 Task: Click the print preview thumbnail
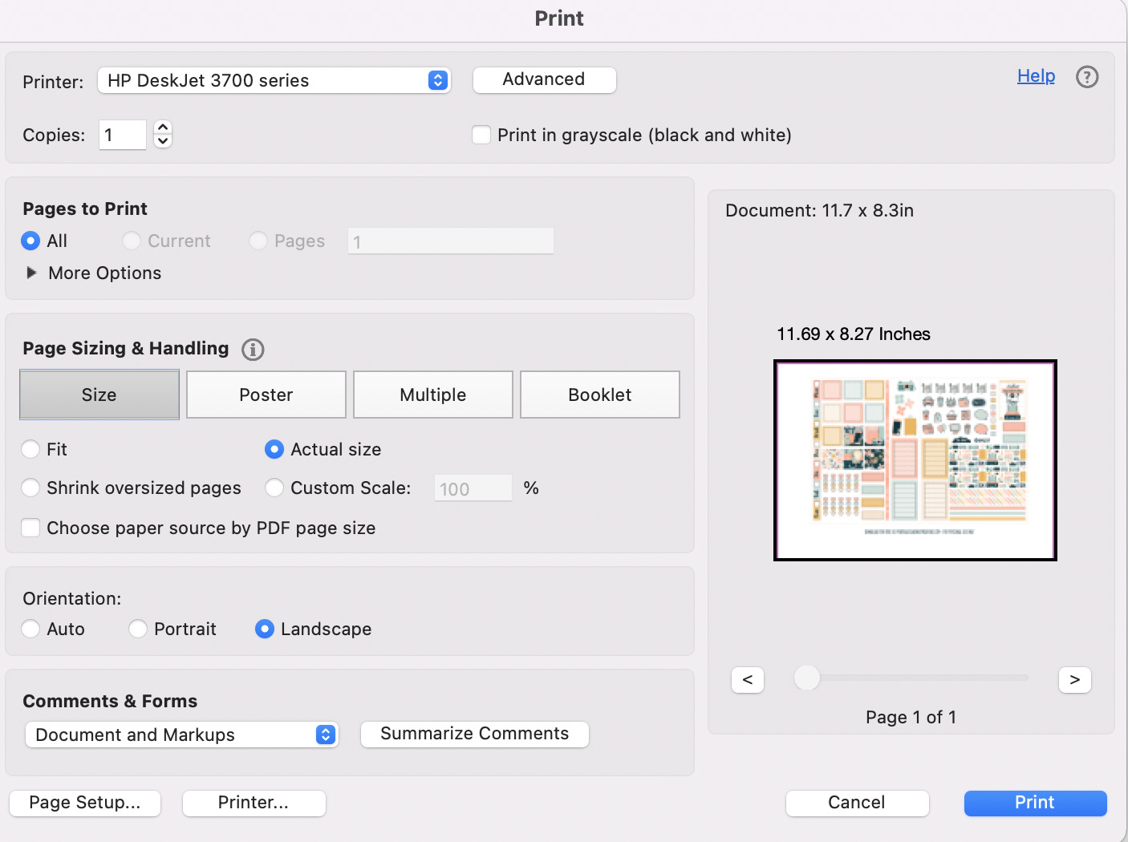(915, 460)
